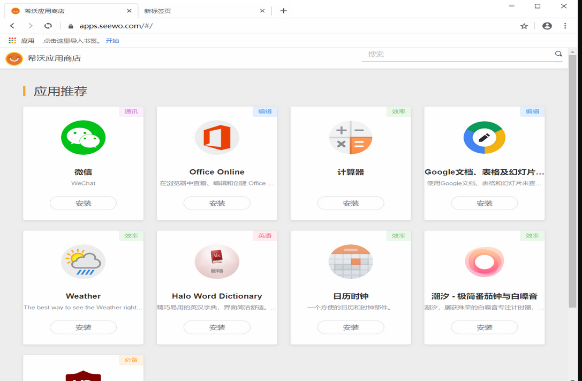This screenshot has height=381, width=582.
Task: Click the 效率 tag on Weather card
Action: tap(131, 235)
